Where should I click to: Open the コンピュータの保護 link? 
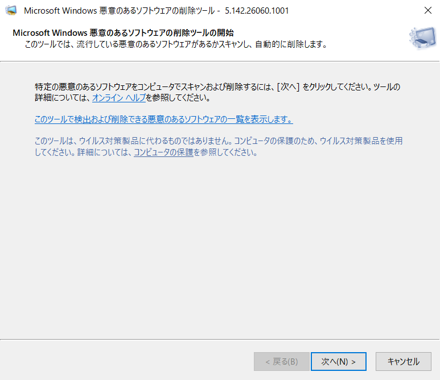[163, 152]
